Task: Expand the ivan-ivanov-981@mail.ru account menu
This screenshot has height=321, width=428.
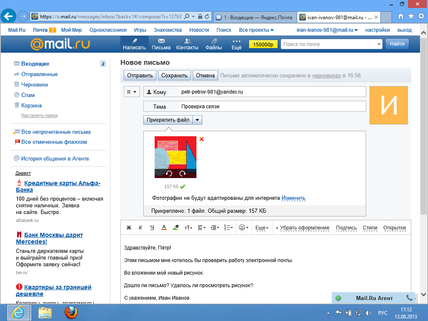Action: 327,30
